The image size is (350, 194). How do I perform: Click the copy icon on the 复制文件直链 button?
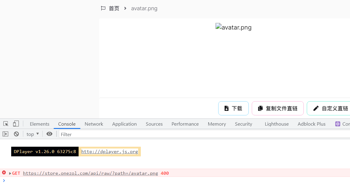click(x=260, y=108)
